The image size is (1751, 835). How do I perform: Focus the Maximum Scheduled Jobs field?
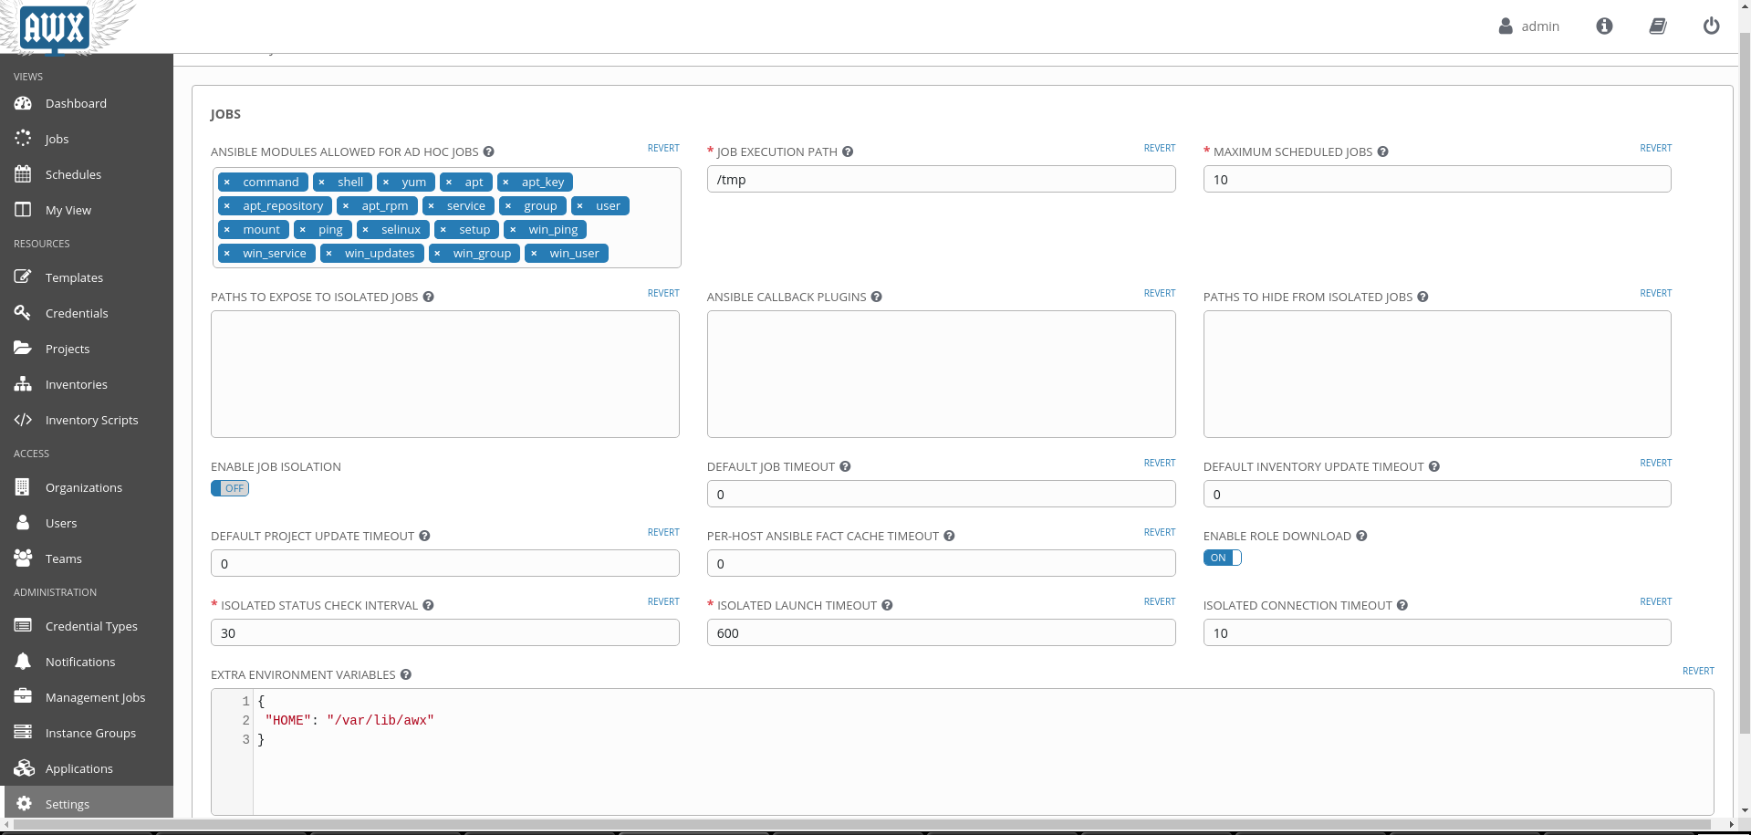click(1437, 179)
